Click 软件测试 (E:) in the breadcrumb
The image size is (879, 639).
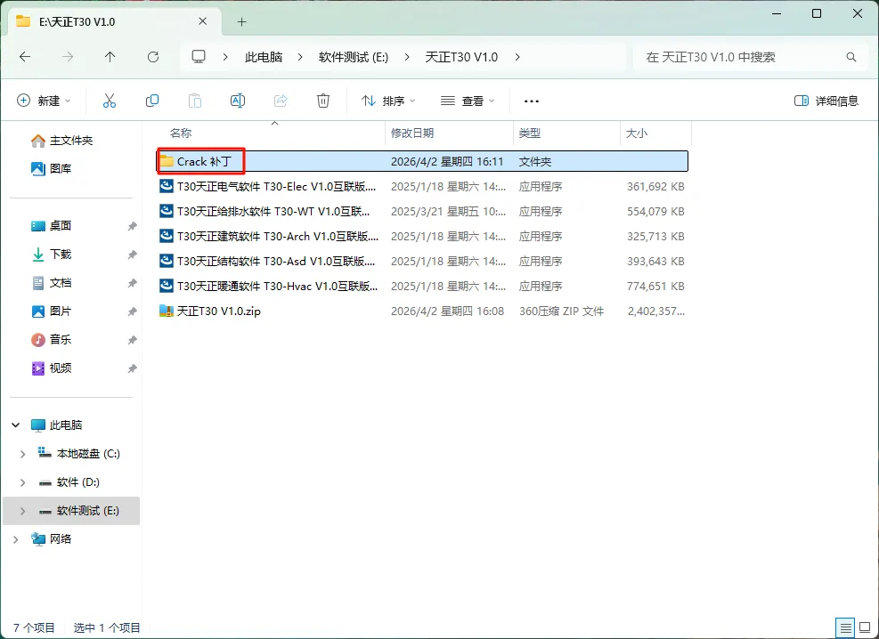[x=354, y=57]
